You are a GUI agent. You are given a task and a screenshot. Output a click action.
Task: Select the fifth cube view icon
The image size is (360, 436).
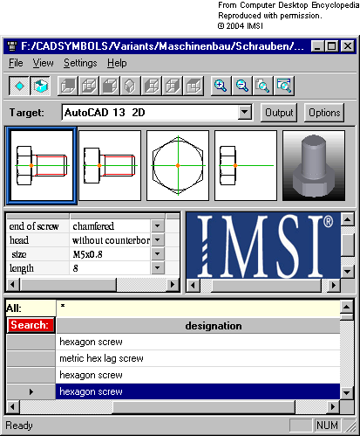tap(152, 86)
